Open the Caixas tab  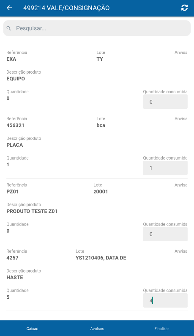[x=32, y=328]
